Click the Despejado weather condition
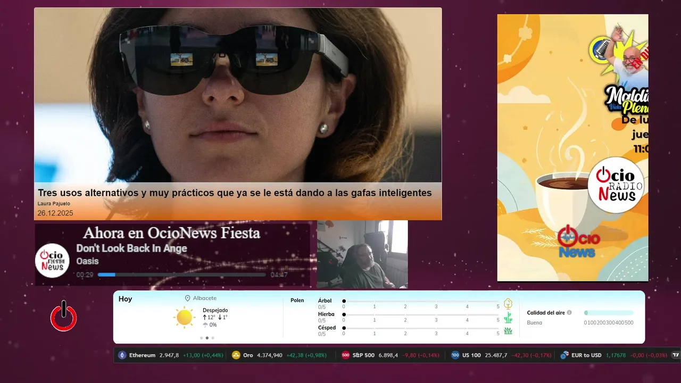Image resolution: width=681 pixels, height=383 pixels. [215, 310]
